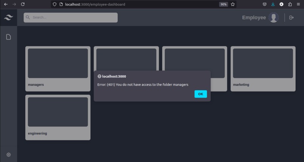Click the shield tracking protection icon

[54, 4]
